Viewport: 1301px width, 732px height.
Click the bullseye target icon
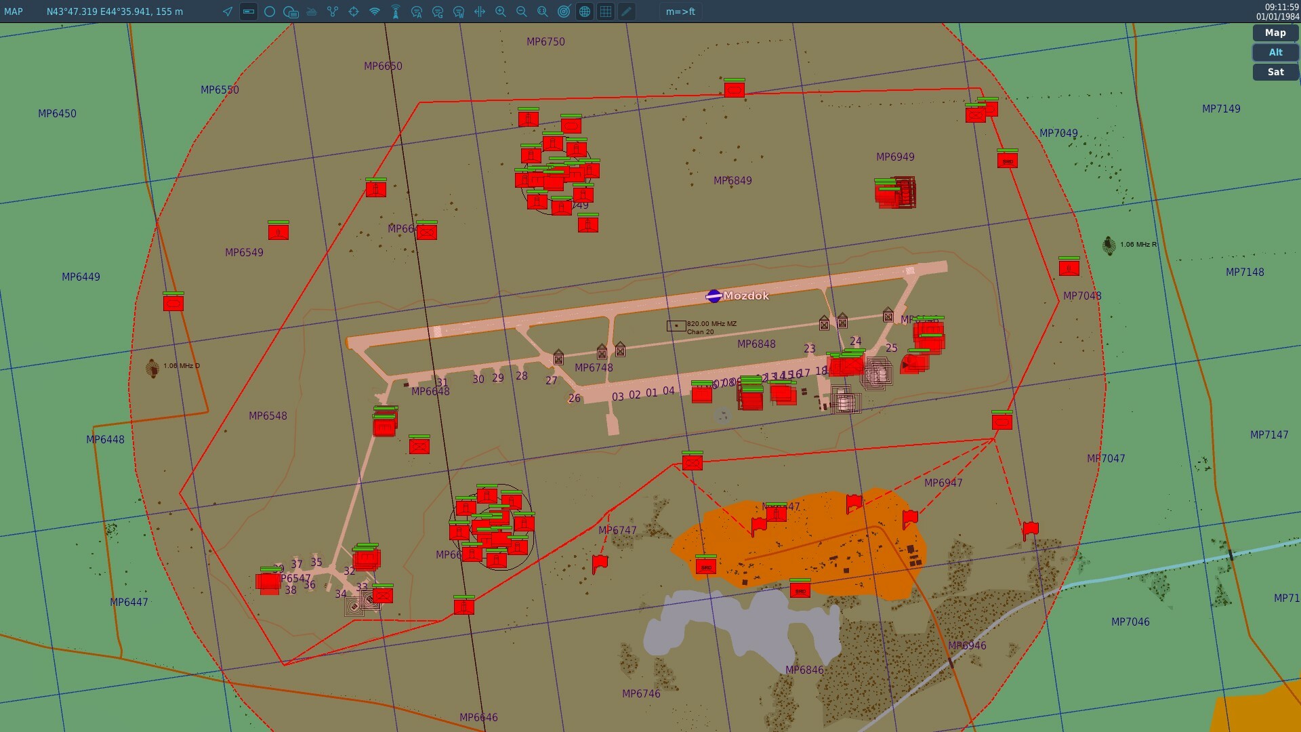click(x=564, y=12)
